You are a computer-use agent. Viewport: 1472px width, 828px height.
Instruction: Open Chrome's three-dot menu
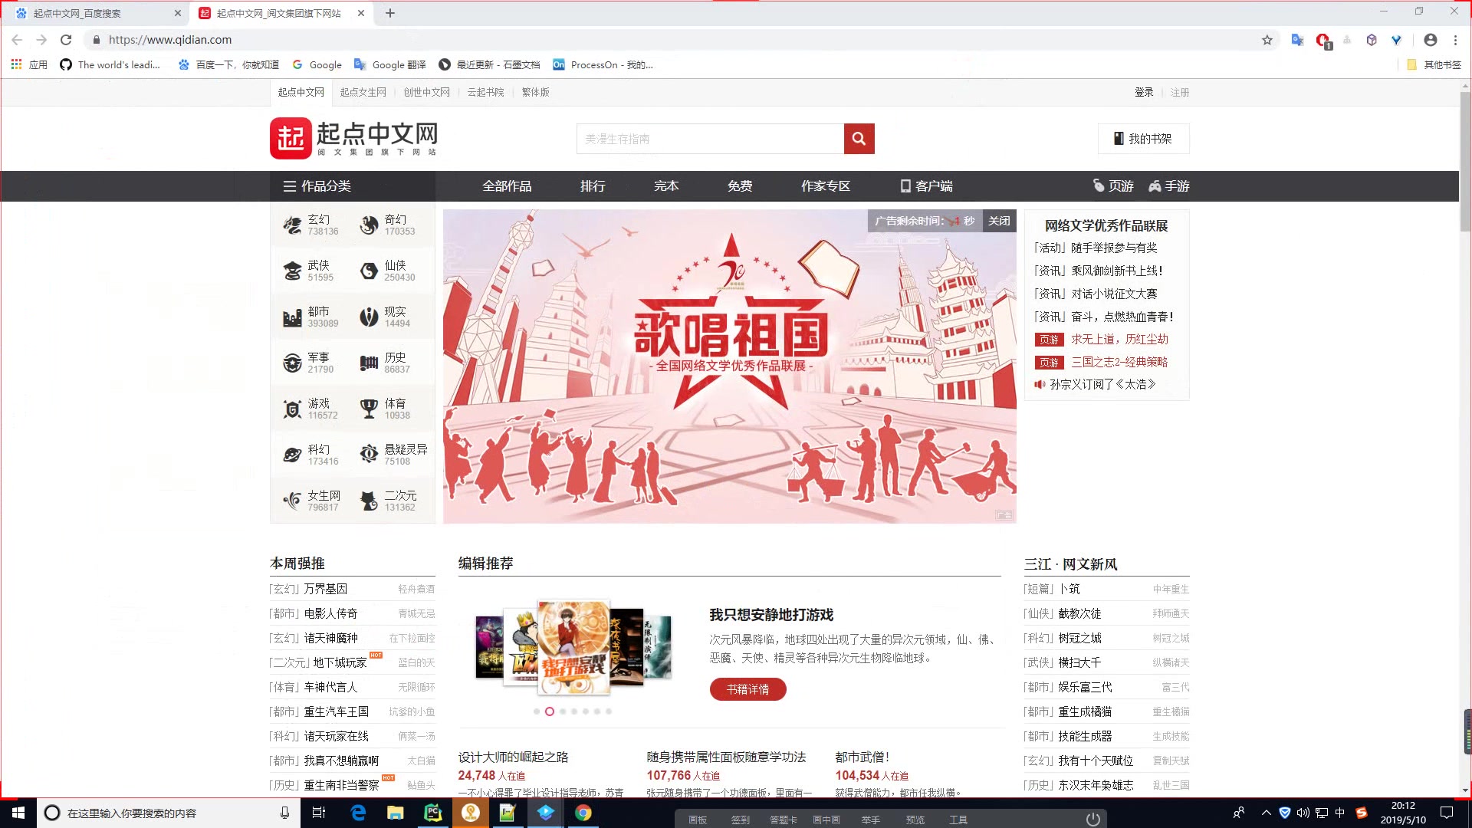[1455, 40]
